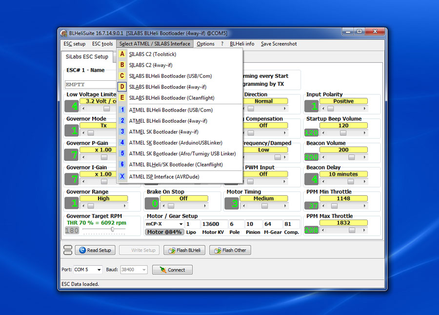Click right arrow of Brake On Stop slider
This screenshot has width=439, height=315.
pyautogui.click(x=205, y=206)
